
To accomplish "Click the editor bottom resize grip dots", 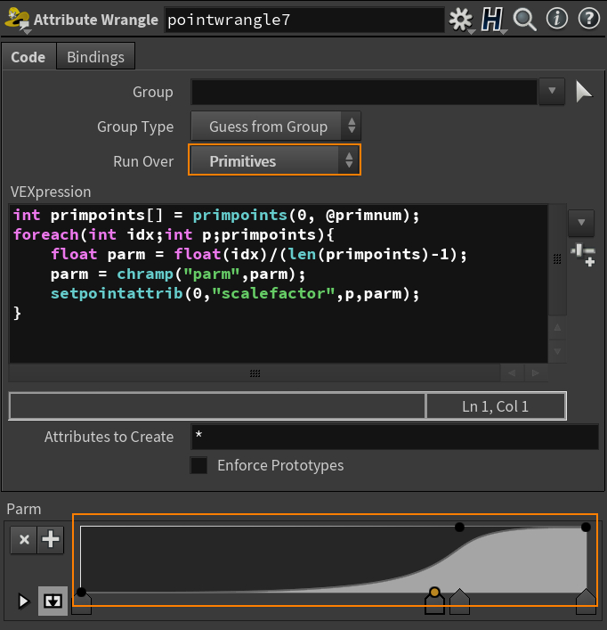I will pos(255,373).
